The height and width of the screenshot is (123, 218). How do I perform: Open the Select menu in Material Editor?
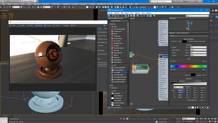click(x=127, y=13)
